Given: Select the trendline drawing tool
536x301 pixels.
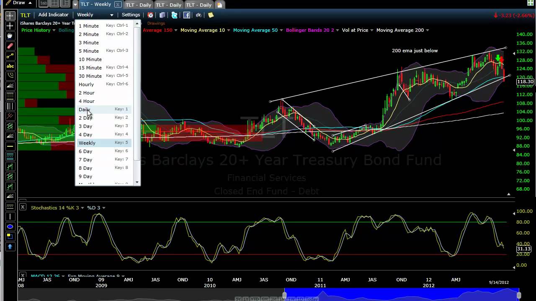Looking at the screenshot, I should (x=10, y=56).
